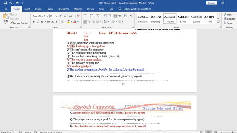The height and width of the screenshot is (133, 237).
Task: Increase paragraph indent
Action: (110, 16)
